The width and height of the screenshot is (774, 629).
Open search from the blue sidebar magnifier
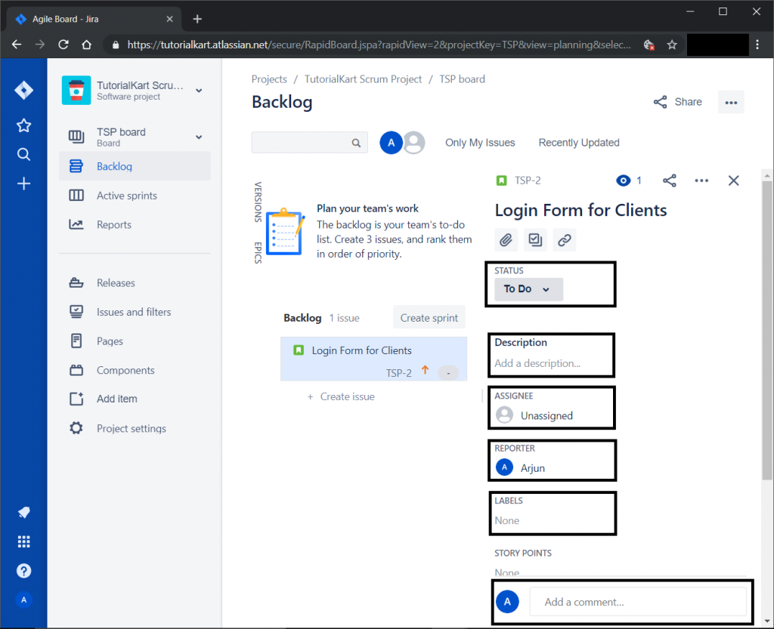(23, 154)
